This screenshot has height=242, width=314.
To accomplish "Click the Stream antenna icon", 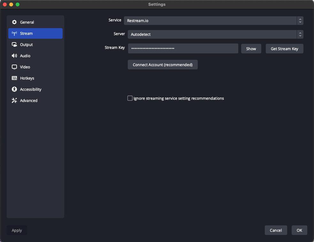I will click(x=14, y=33).
